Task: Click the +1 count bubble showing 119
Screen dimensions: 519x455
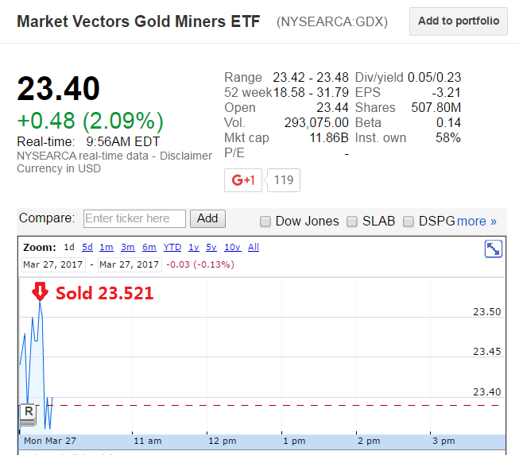Action: 283,180
